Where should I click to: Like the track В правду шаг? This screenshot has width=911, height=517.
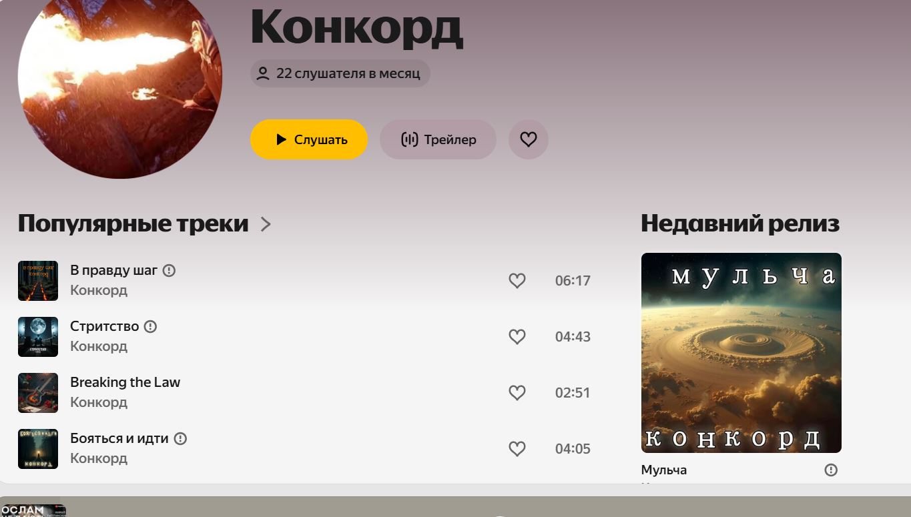517,281
